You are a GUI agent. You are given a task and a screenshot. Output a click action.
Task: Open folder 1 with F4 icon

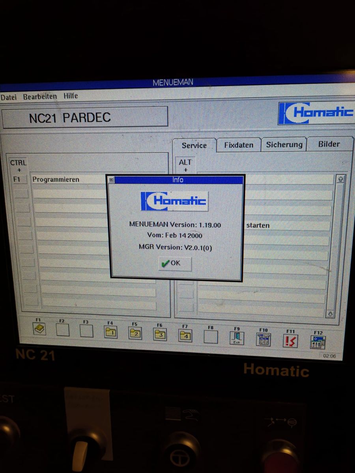[x=110, y=332]
